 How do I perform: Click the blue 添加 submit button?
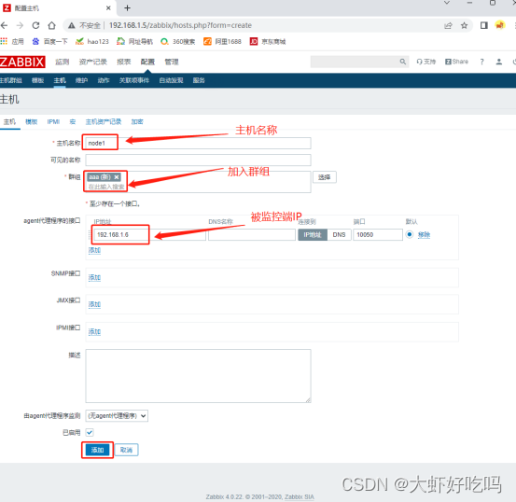pos(97,450)
